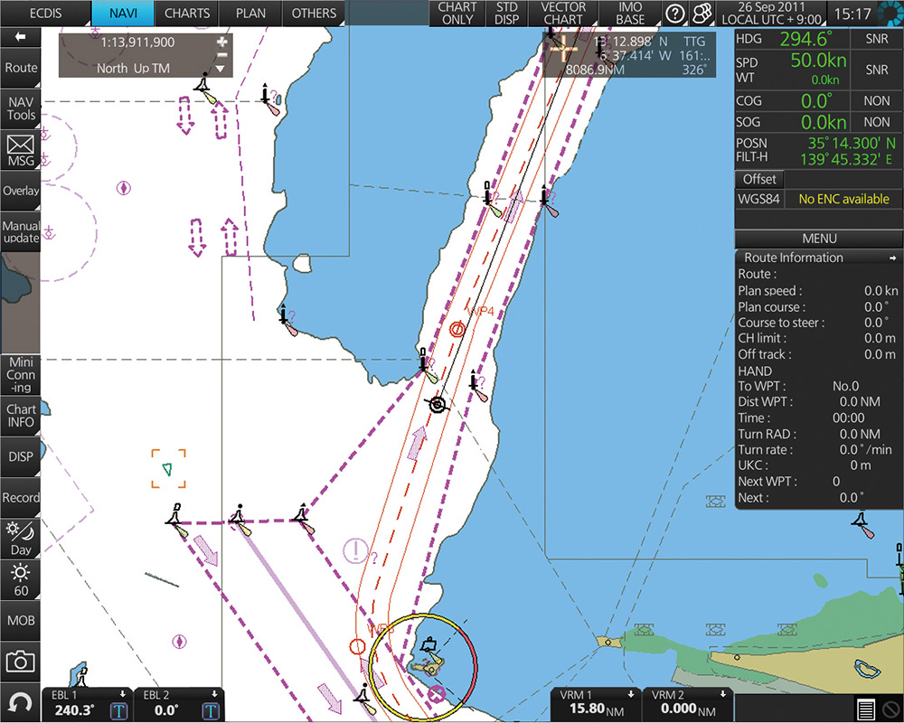Click the COG NON sensor button

pos(876,101)
